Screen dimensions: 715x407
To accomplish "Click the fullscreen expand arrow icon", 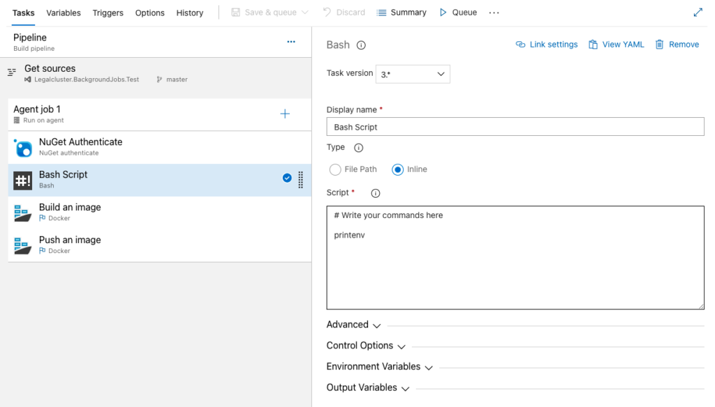I will pos(698,12).
